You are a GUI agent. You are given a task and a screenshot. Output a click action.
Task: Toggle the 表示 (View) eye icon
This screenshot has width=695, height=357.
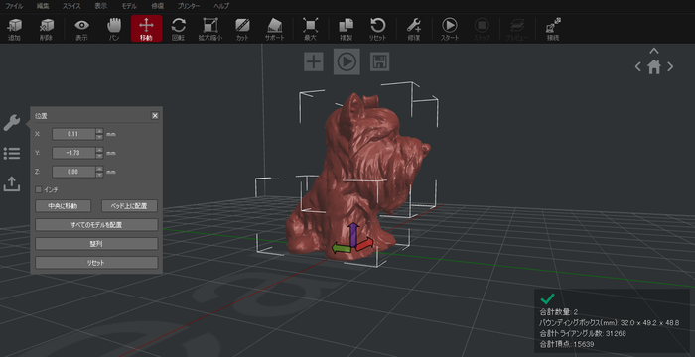81,29
